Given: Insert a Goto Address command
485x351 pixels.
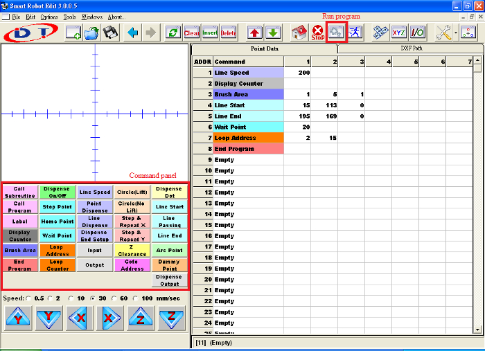Looking at the screenshot, I should pos(132,264).
